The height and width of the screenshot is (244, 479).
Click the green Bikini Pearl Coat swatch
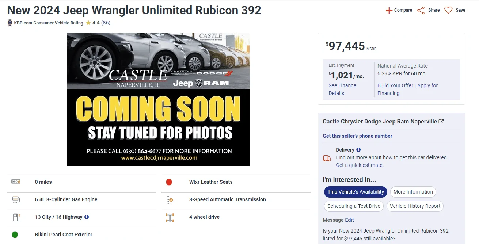(x=15, y=235)
